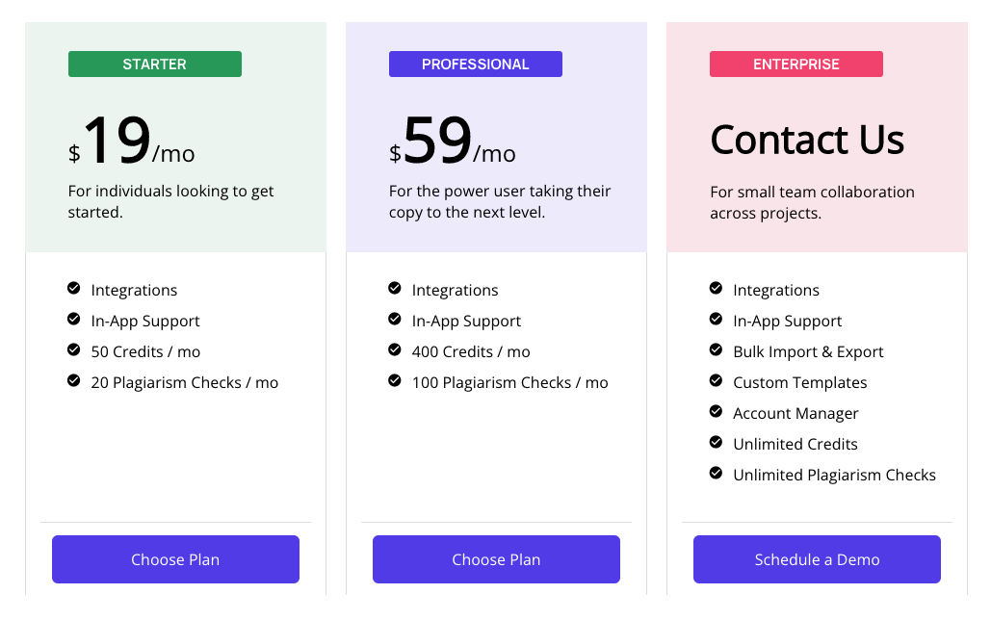
Task: Click checkmark next to Unlimited Plagiarism Checks
Action: click(716, 474)
